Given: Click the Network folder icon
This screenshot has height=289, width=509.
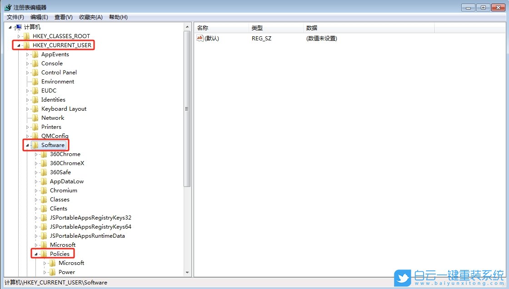Looking at the screenshot, I should (35, 118).
